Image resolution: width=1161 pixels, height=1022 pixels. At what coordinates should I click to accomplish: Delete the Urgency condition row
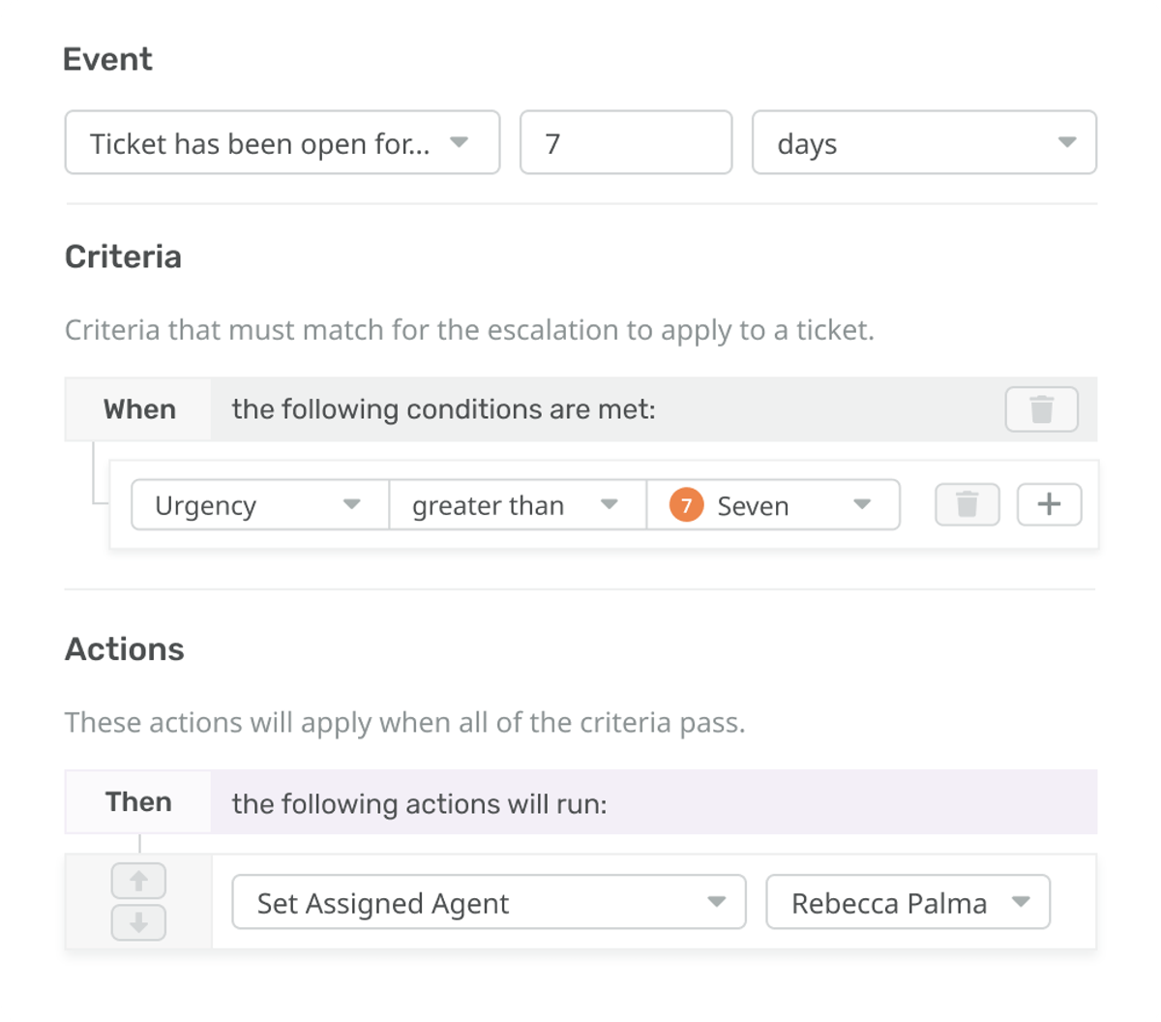point(967,504)
